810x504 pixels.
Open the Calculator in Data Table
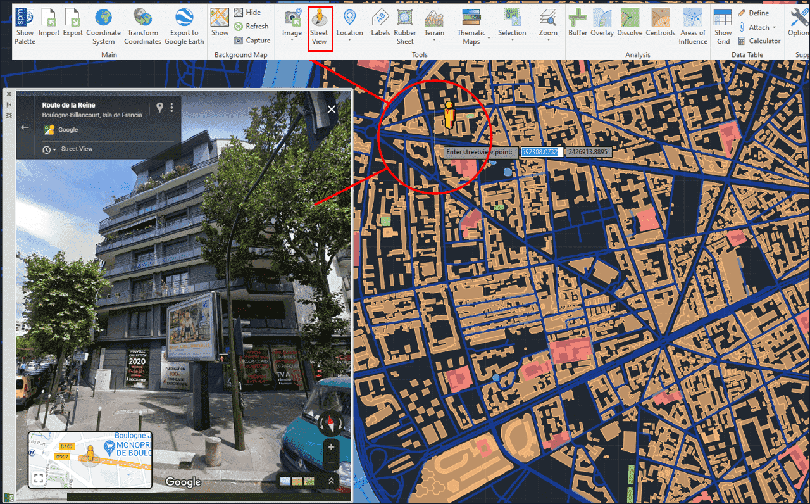pos(759,41)
